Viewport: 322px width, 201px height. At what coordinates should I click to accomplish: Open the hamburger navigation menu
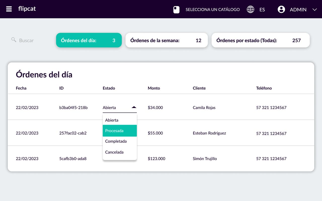(9, 9)
